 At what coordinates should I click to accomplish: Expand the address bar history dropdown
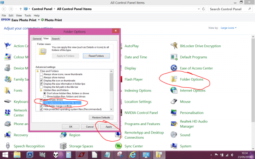(198, 9)
